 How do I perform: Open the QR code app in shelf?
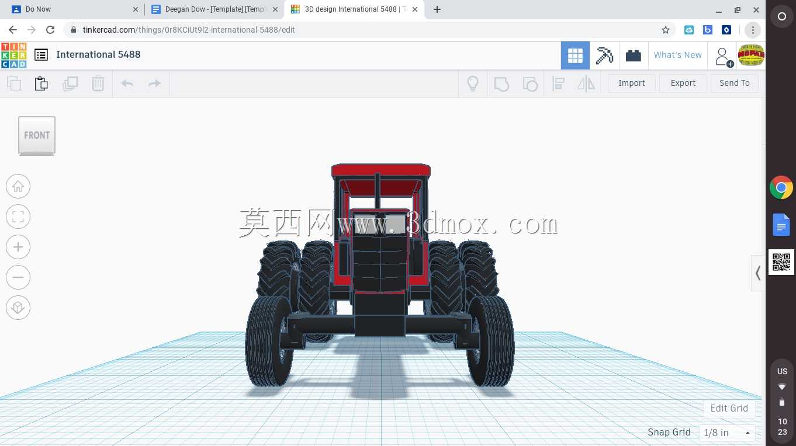click(x=781, y=262)
